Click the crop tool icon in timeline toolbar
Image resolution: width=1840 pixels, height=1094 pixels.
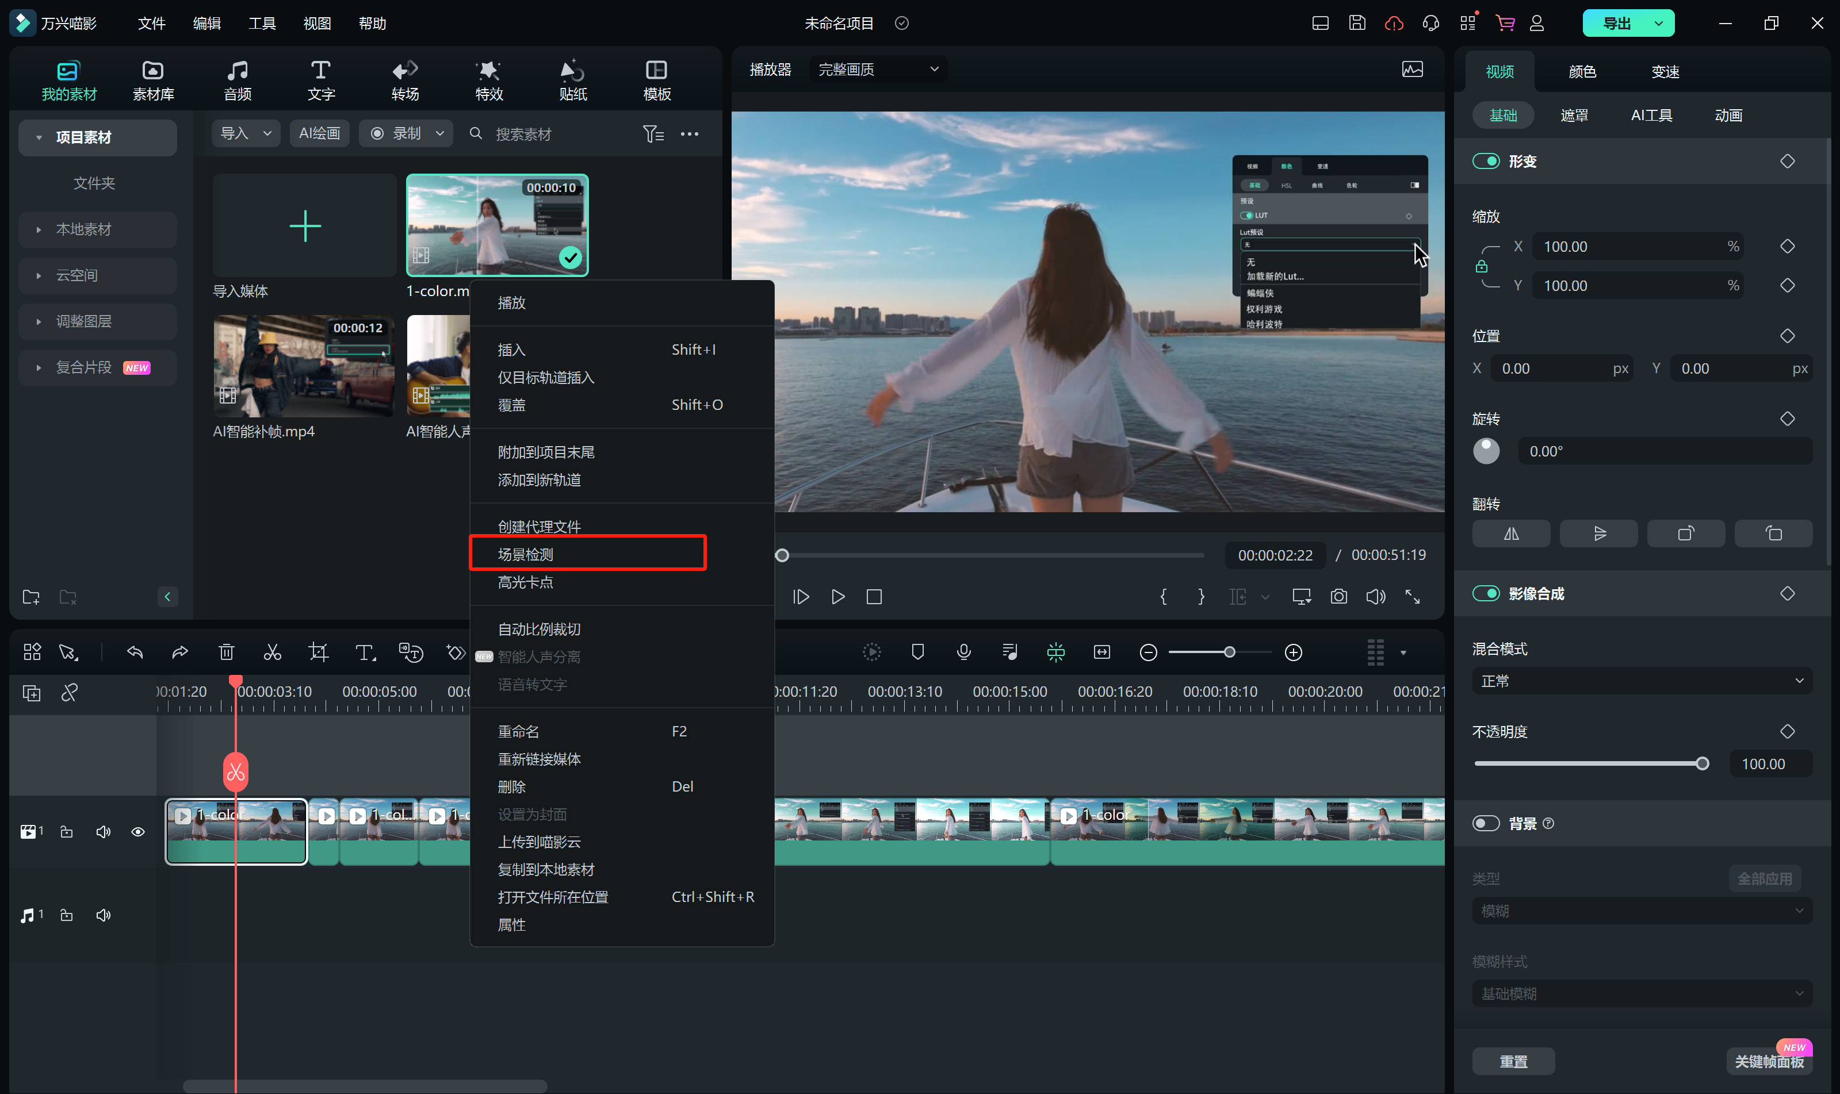click(318, 652)
